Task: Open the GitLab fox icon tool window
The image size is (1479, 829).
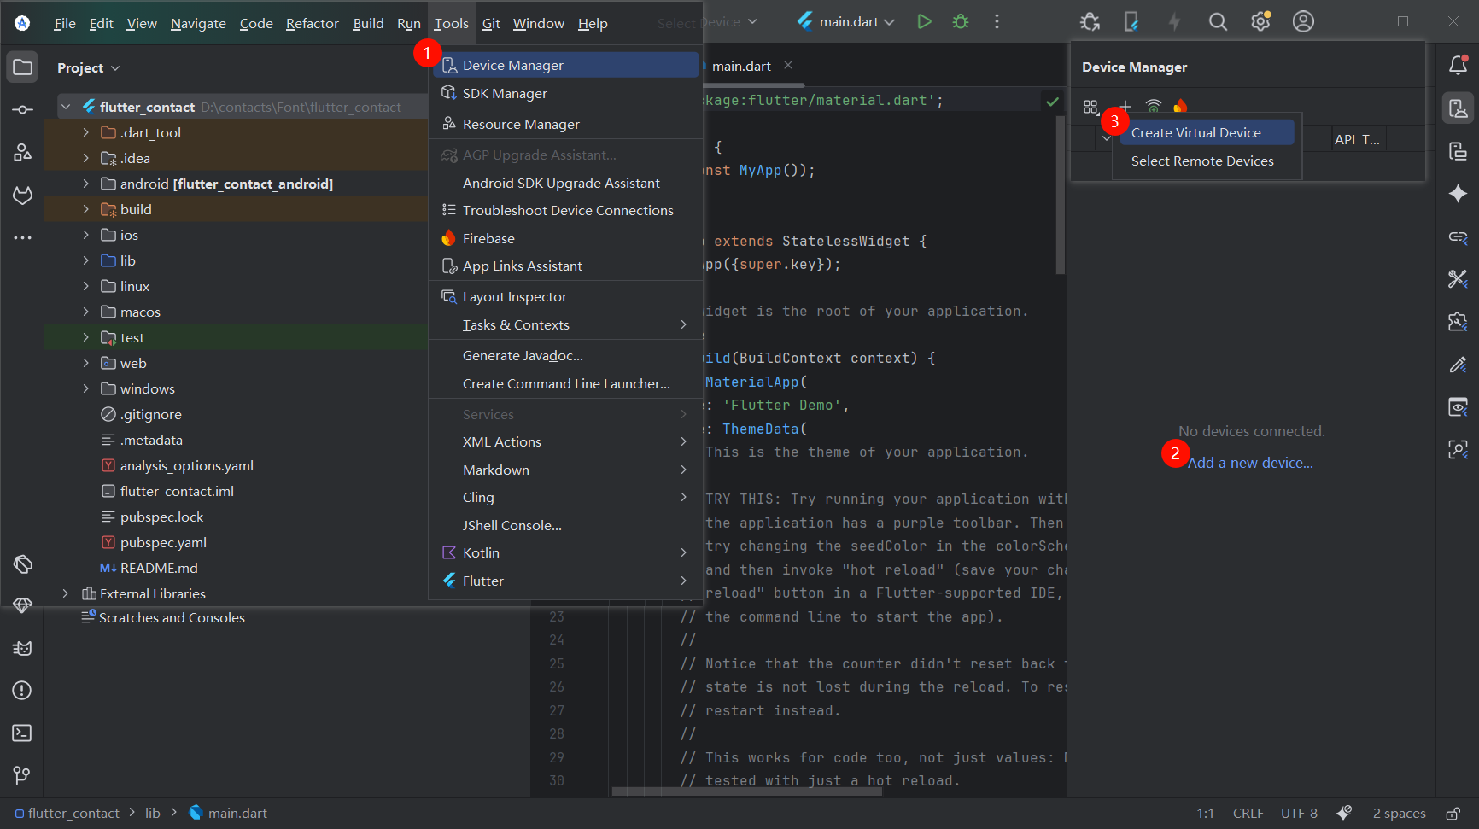Action: click(x=22, y=195)
